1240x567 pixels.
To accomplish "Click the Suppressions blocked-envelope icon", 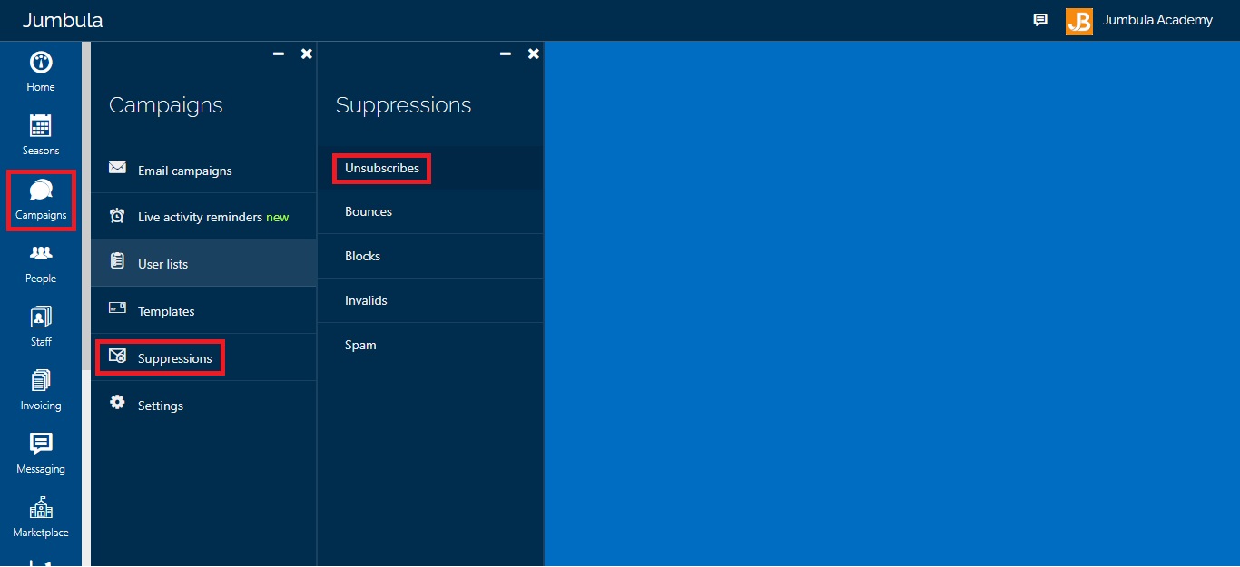I will pyautogui.click(x=117, y=356).
